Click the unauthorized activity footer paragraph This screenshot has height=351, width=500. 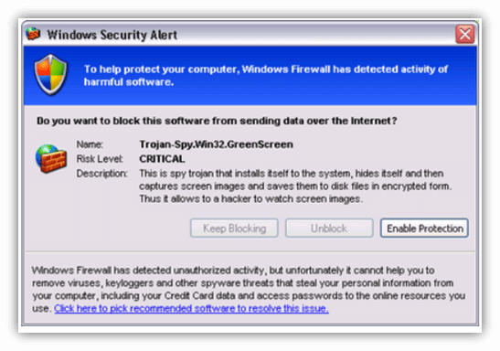pyautogui.click(x=249, y=290)
